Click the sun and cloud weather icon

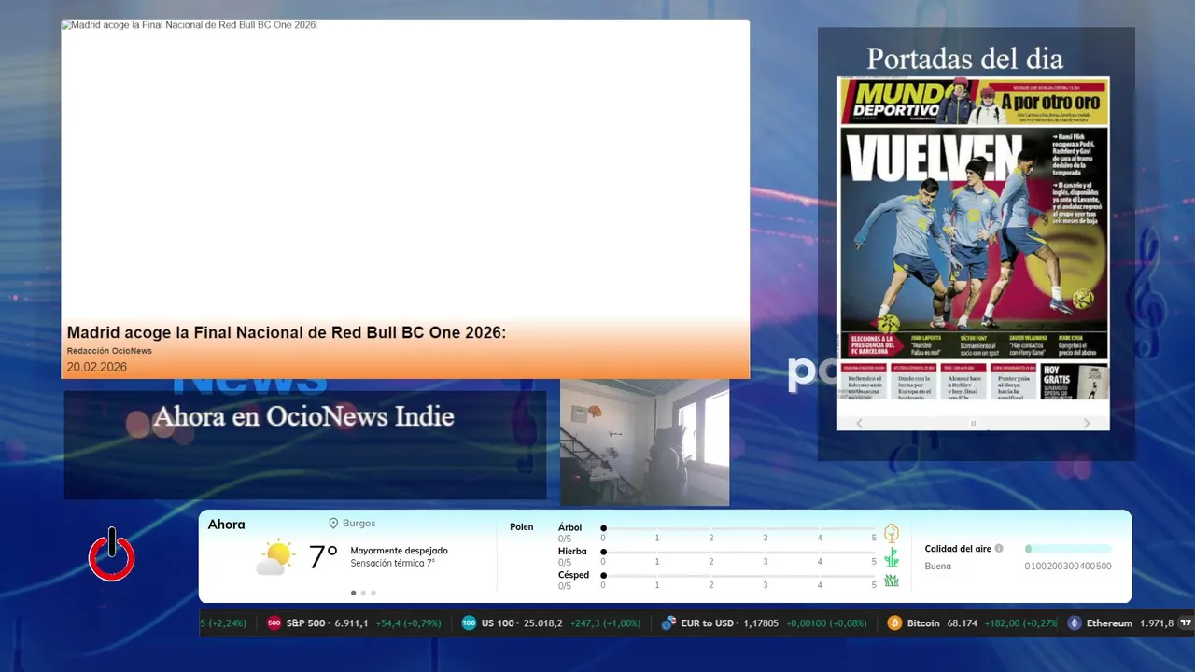point(275,557)
